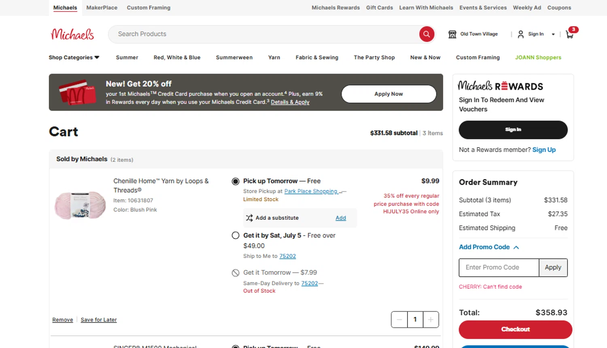View the Weekly Ad
Screen dimensions: 607x348
click(527, 8)
